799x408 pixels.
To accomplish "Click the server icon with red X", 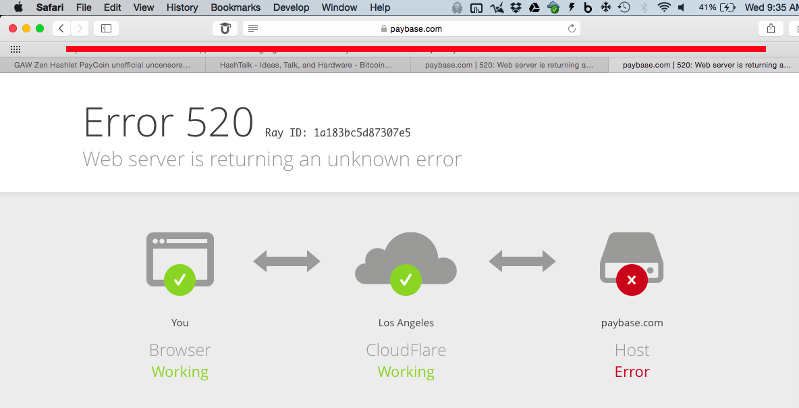I will (632, 263).
